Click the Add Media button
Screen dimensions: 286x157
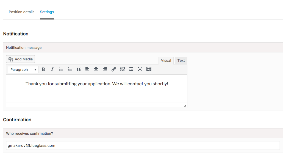[20, 59]
